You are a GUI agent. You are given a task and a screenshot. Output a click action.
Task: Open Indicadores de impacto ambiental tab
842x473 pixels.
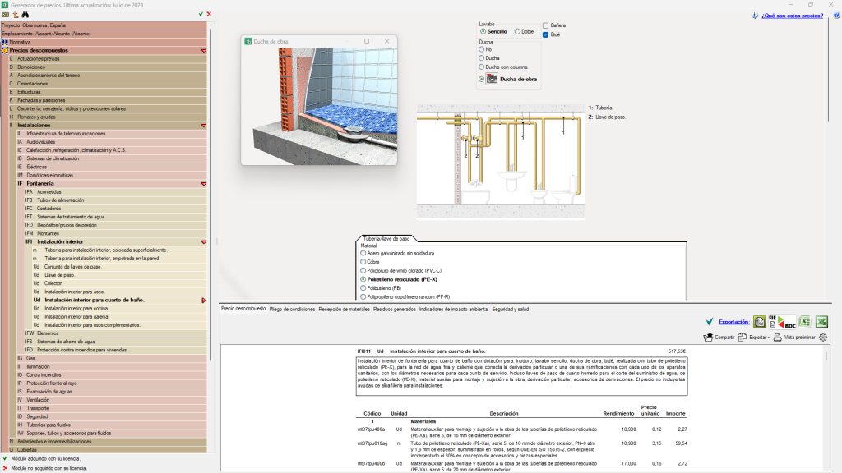(454, 310)
